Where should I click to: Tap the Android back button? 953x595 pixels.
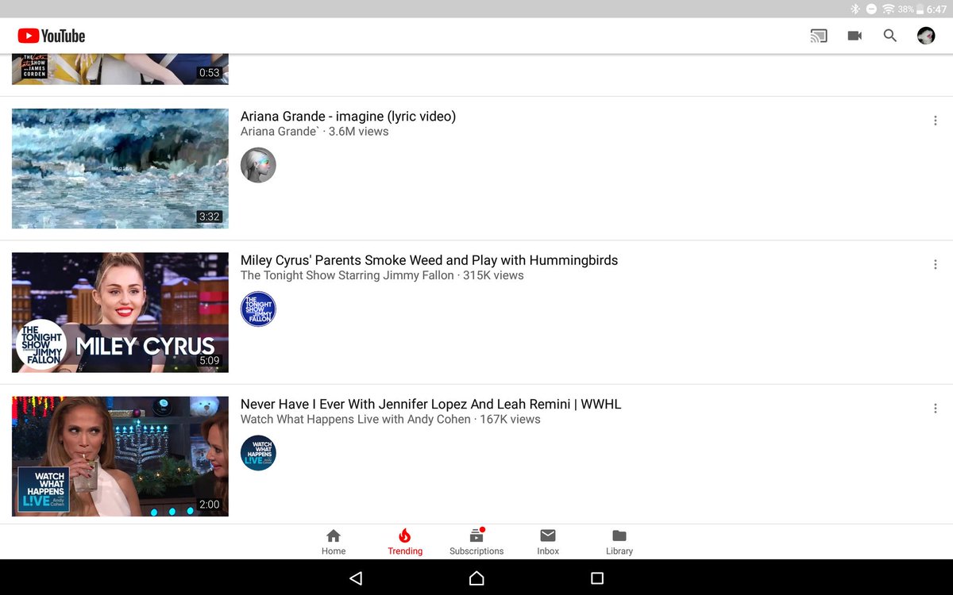click(x=356, y=578)
